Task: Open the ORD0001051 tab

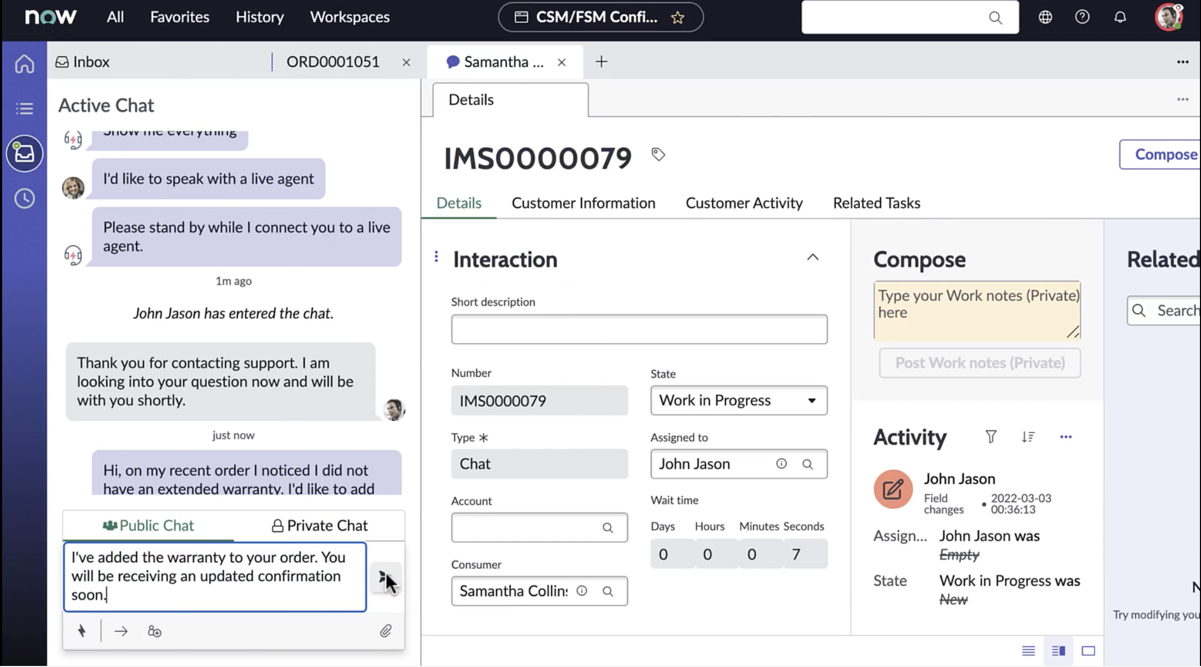Action: pos(333,62)
